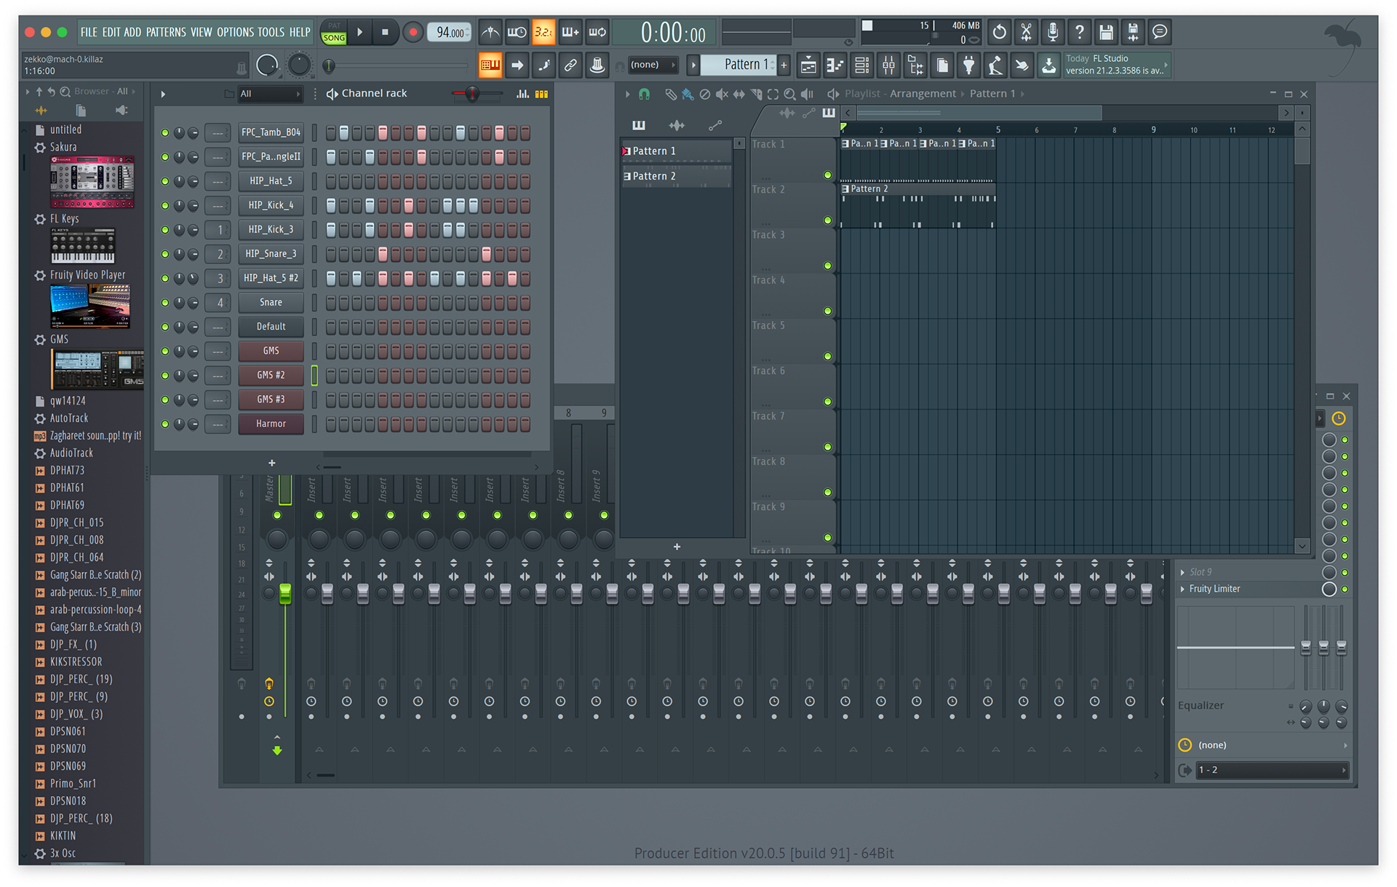Click the Stop button
This screenshot has height=887, width=1397.
pos(385,32)
